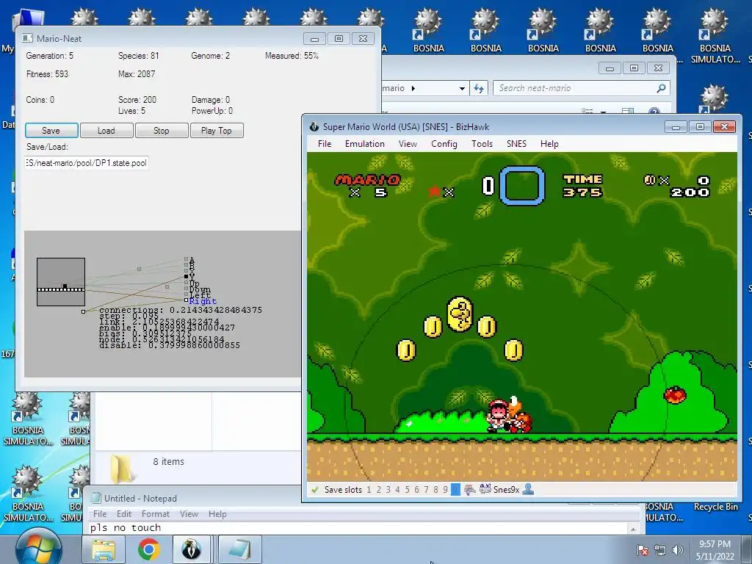Screen dimensions: 752x564
Task: Open the Config menu in BizHawk
Action: pos(444,144)
